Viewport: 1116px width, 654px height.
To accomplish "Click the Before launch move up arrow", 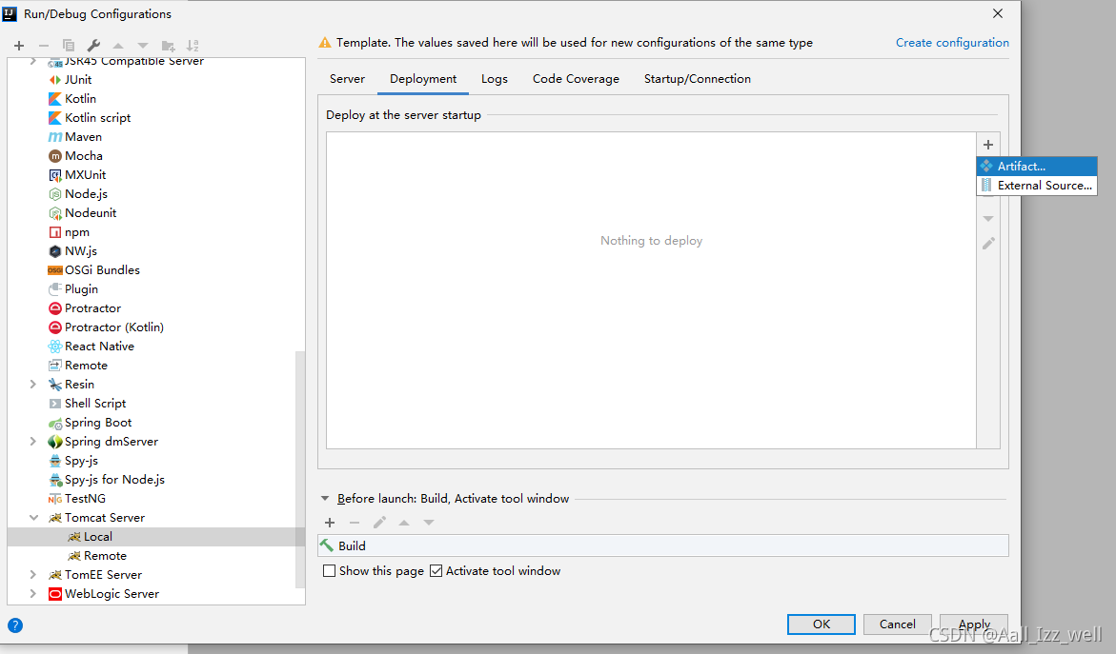I will coord(404,523).
